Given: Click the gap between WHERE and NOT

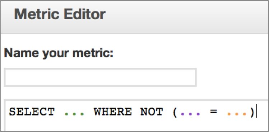Looking at the screenshot, I should [136, 112].
